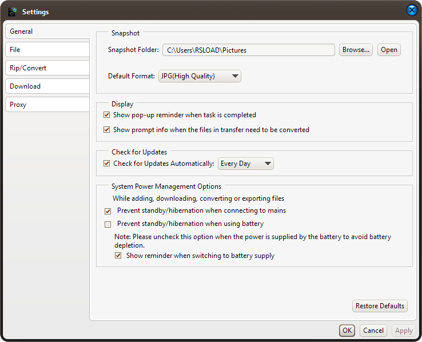
Task: Expand the Default Format dropdown
Action: [200, 76]
